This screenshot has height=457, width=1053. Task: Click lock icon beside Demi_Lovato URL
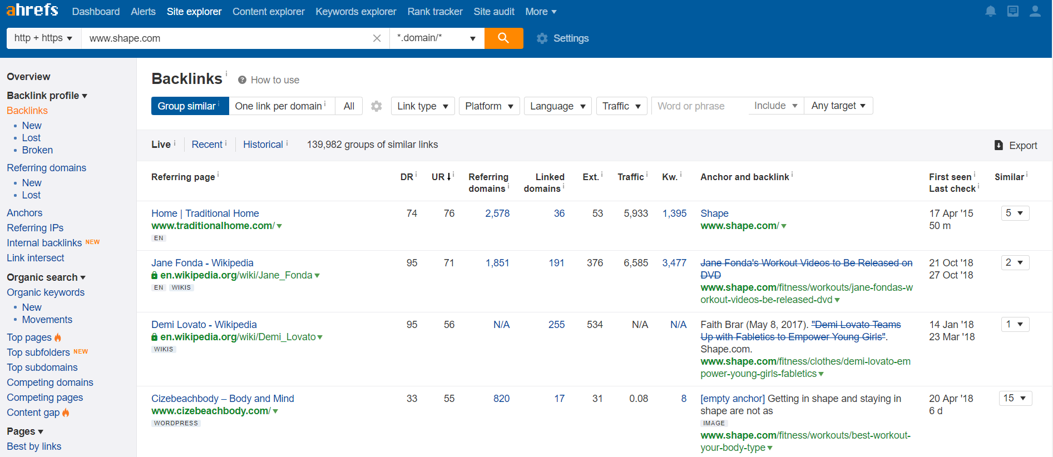tap(155, 337)
